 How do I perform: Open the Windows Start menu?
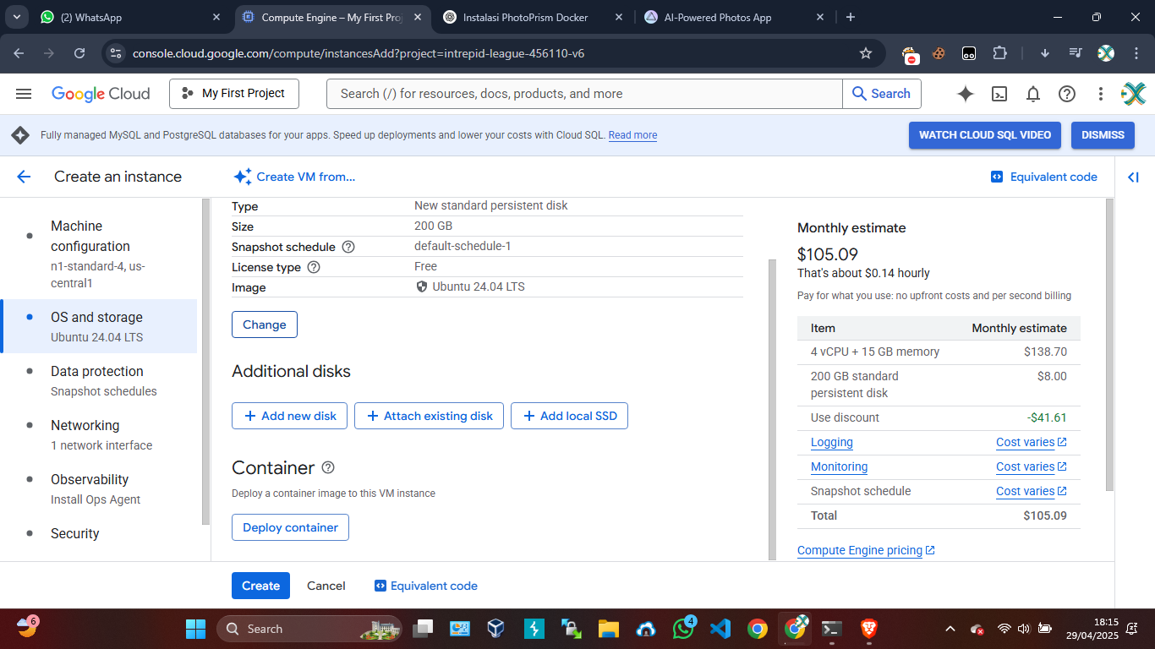click(195, 629)
